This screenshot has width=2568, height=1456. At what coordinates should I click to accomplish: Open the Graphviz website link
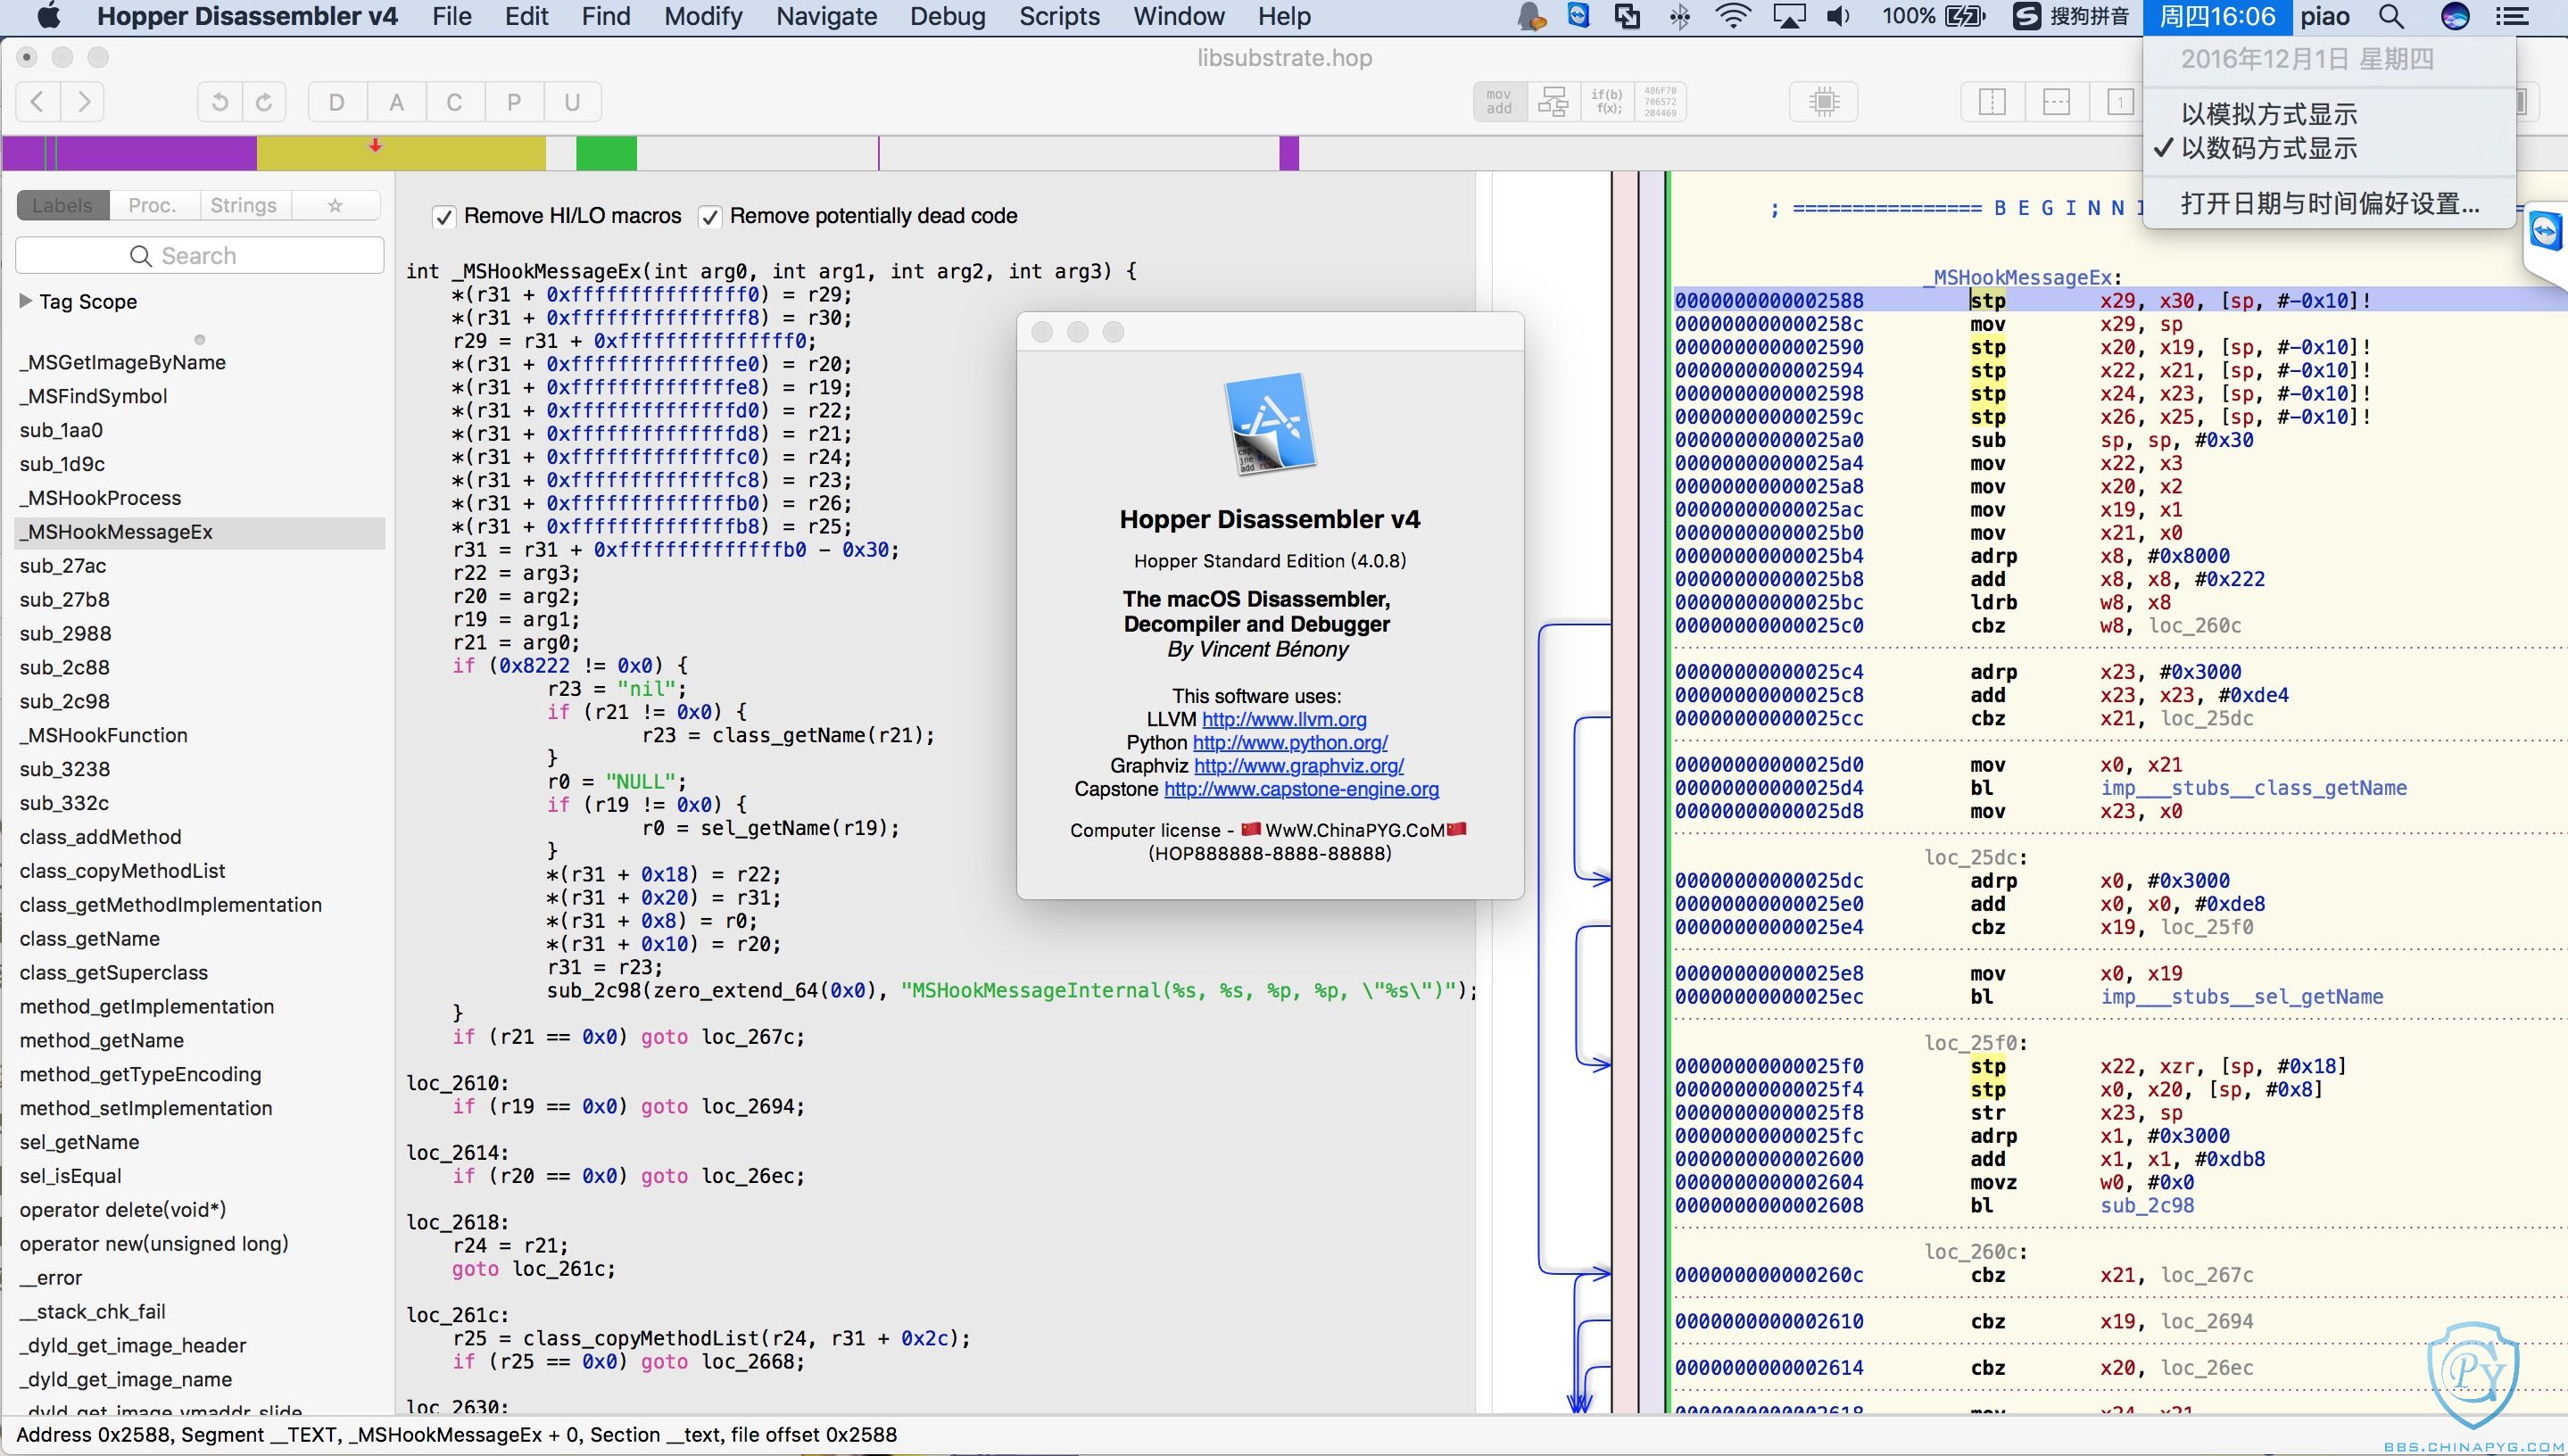(x=1299, y=765)
